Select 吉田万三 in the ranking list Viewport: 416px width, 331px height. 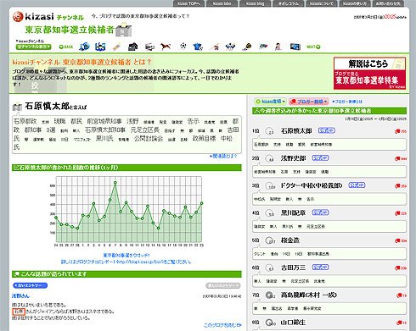coord(293,268)
